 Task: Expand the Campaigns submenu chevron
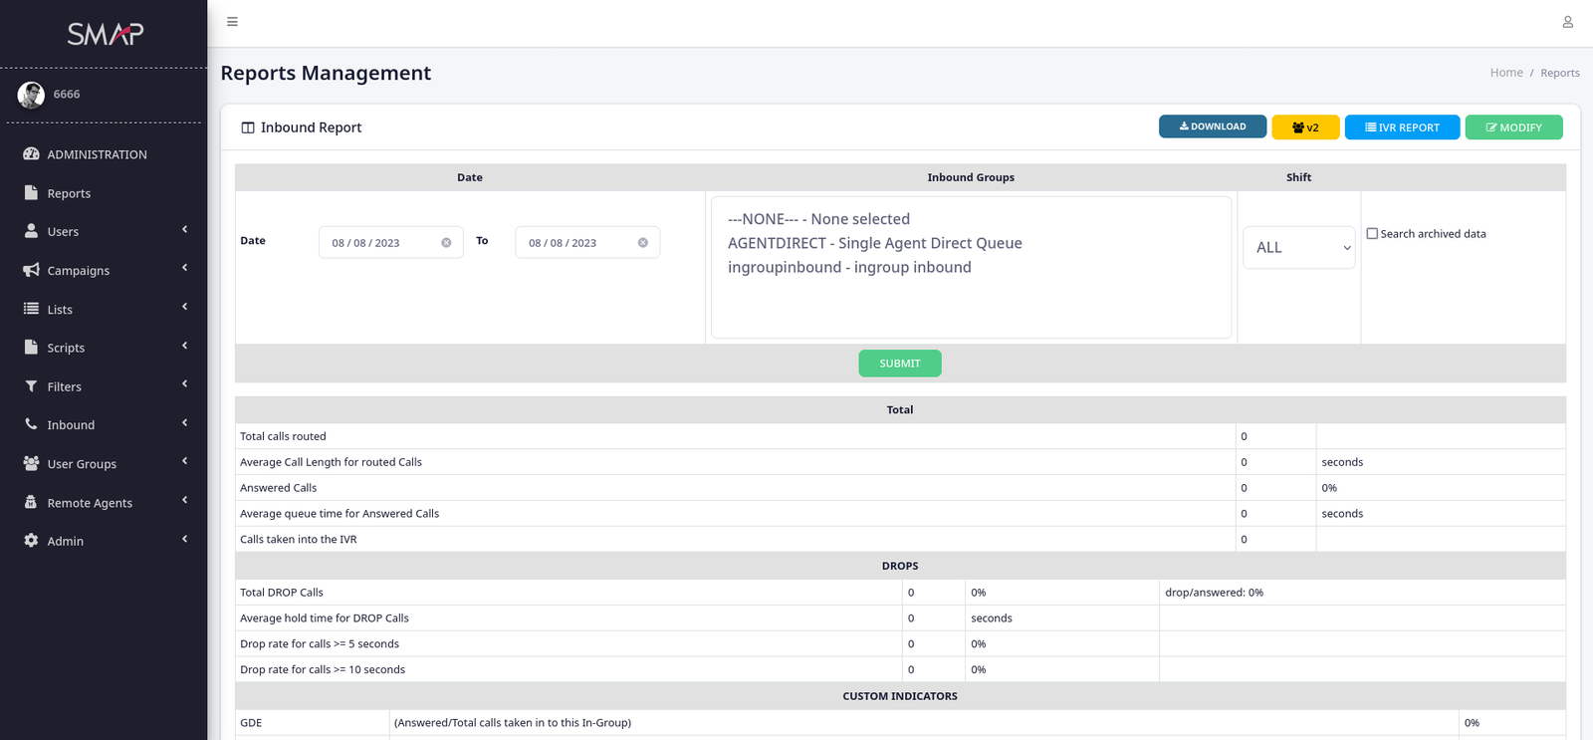[x=185, y=268]
